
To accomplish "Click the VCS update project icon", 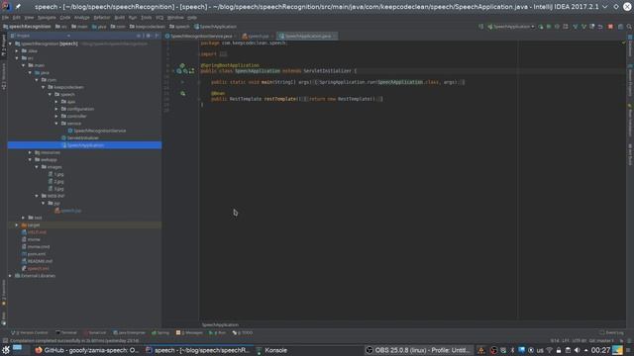I will point(576,27).
